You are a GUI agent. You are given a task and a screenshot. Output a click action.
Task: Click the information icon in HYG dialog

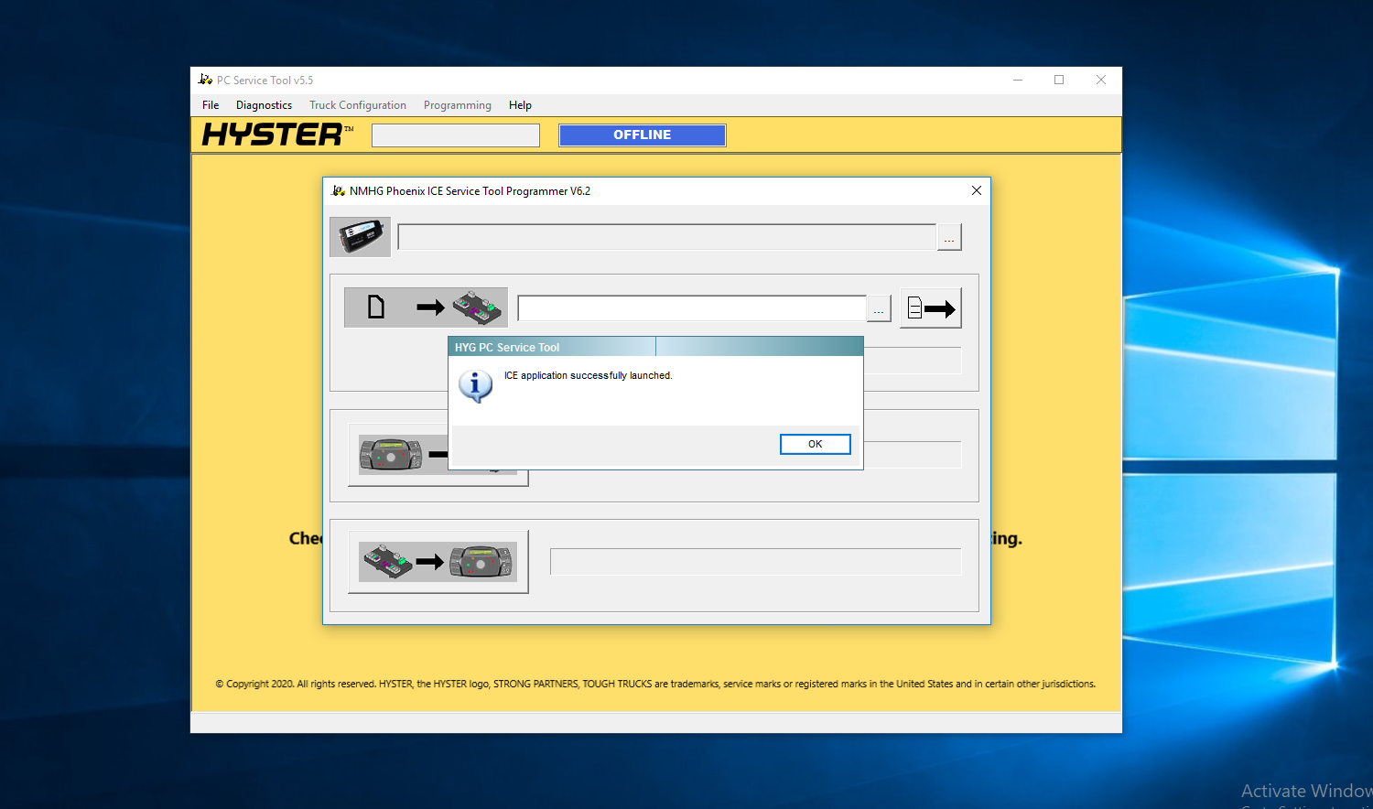475,385
